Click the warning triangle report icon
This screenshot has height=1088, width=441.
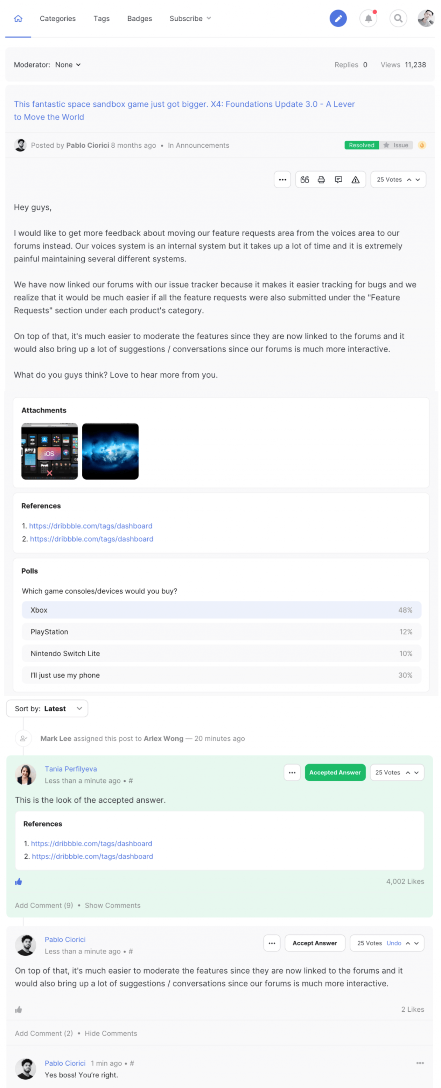[356, 180]
